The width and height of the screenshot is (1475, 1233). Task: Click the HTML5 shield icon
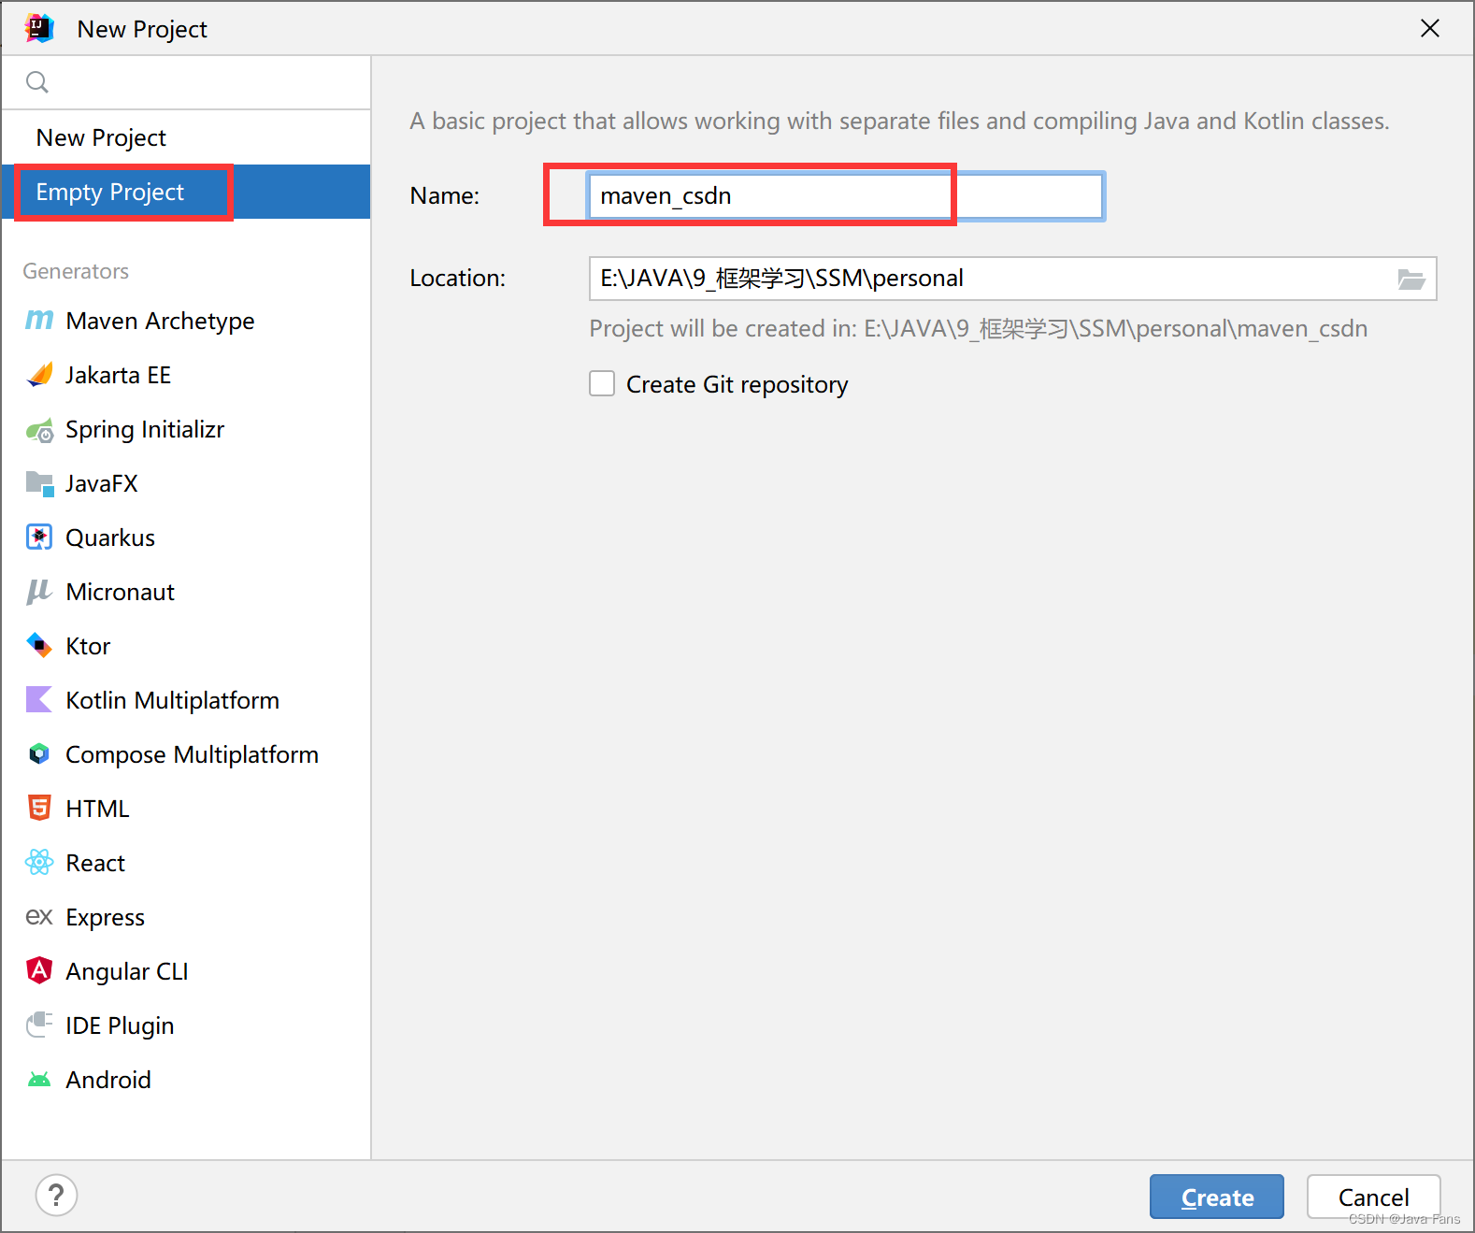coord(39,809)
